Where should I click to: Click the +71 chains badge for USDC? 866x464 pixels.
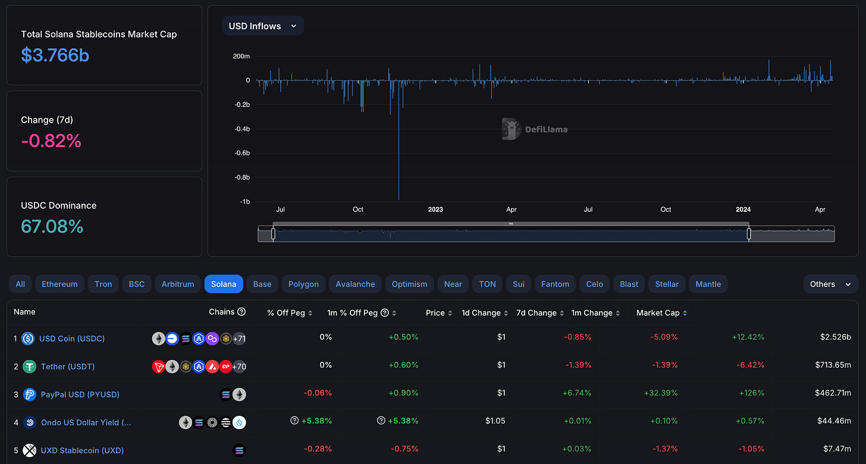coord(239,338)
